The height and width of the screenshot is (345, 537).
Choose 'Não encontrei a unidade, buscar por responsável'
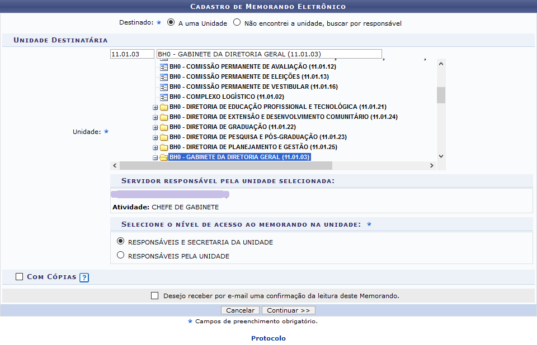[x=237, y=23]
